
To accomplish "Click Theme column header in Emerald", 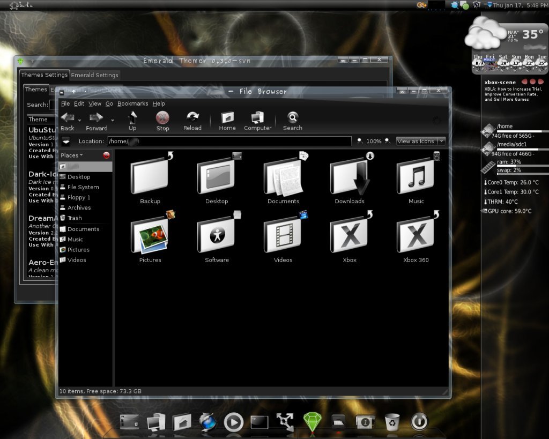I will (x=42, y=120).
